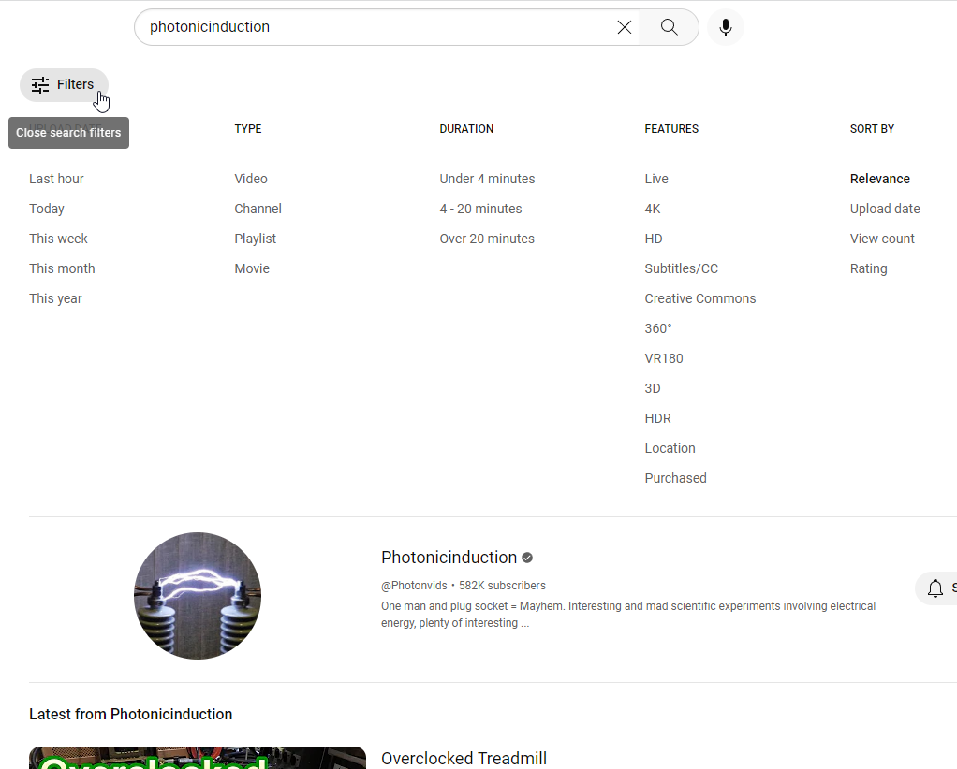Close the search filters via Filters button
Image resolution: width=957 pixels, height=769 pixels.
[x=64, y=85]
